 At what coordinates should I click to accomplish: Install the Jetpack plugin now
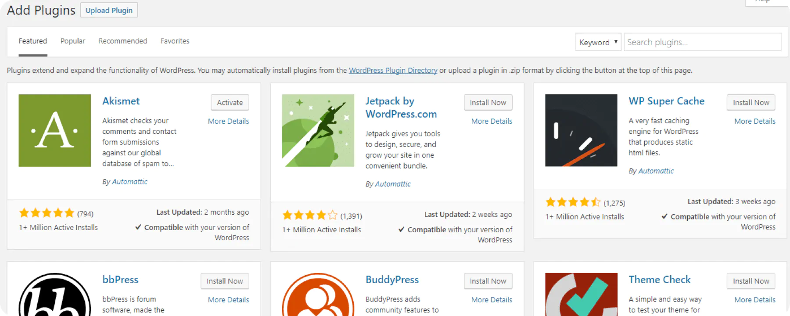pos(488,102)
